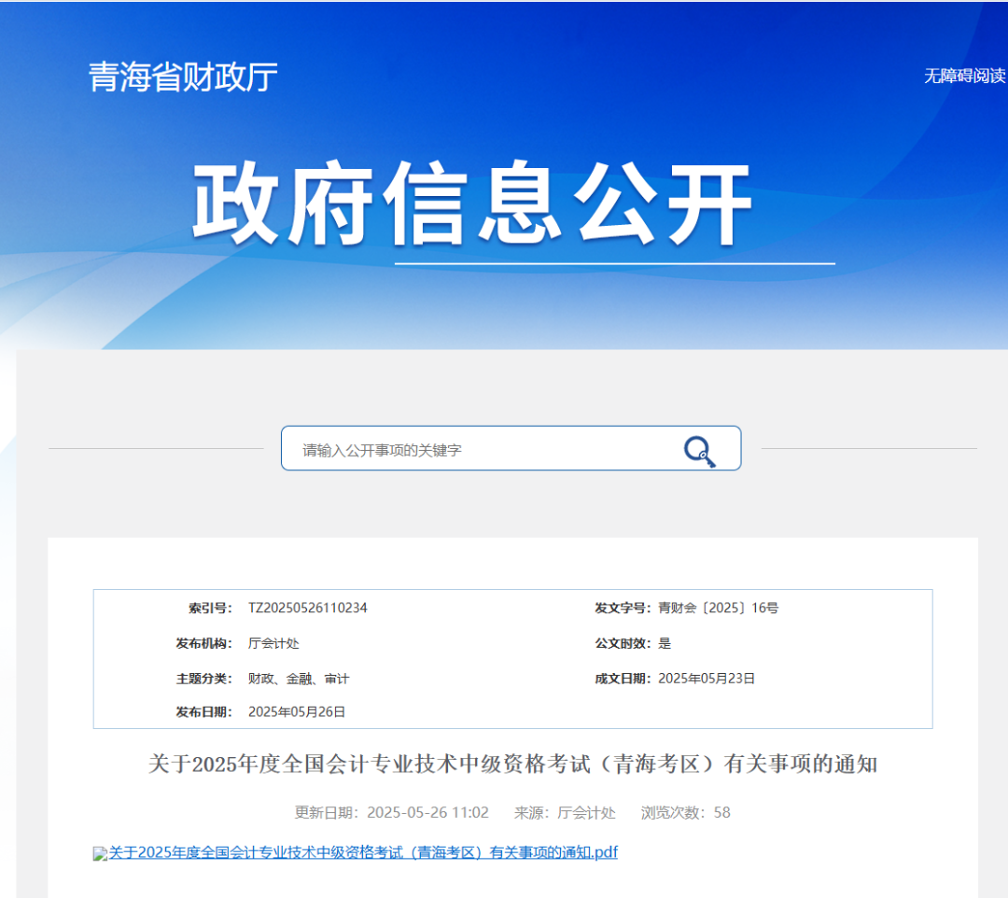The width and height of the screenshot is (1008, 898).
Task: Click topic category 财政、金融、审计
Action: (x=299, y=679)
